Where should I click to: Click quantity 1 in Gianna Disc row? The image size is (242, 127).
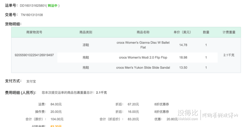[206, 45]
